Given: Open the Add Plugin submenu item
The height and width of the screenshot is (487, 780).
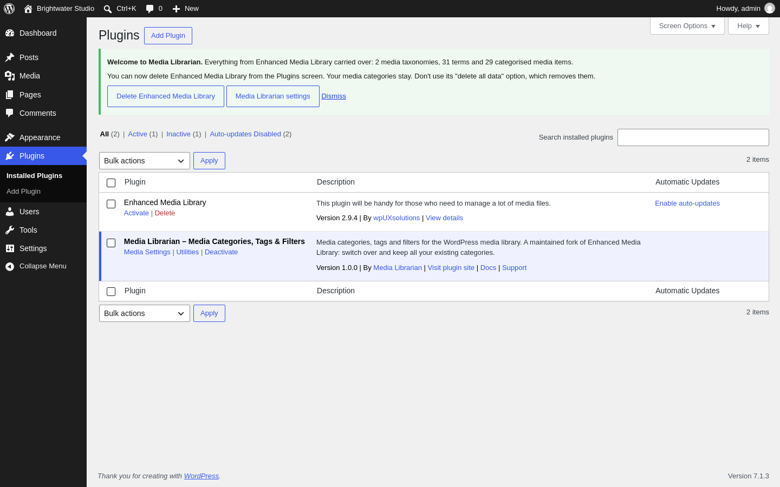Looking at the screenshot, I should tap(23, 192).
